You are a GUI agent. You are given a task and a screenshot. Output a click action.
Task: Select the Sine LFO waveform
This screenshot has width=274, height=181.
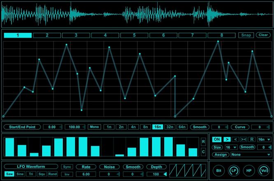[20, 174]
